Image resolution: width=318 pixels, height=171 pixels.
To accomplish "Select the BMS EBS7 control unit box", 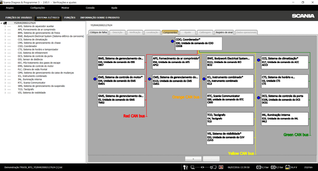I will click(121, 62).
